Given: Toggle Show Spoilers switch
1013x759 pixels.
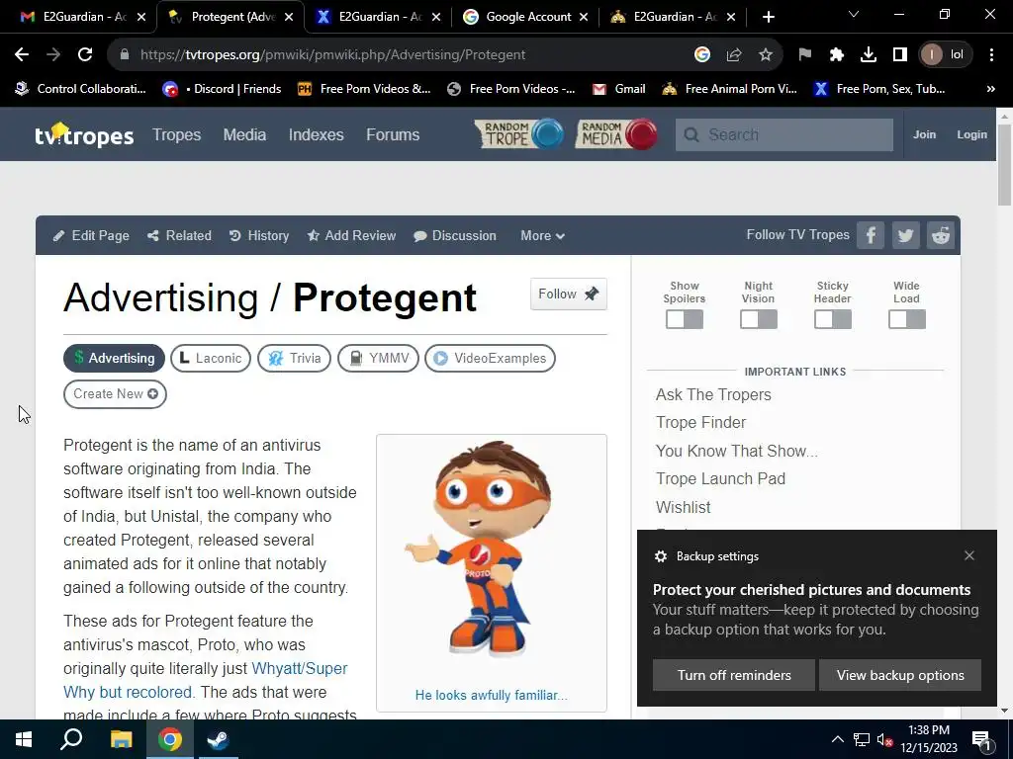Looking at the screenshot, I should coord(685,319).
